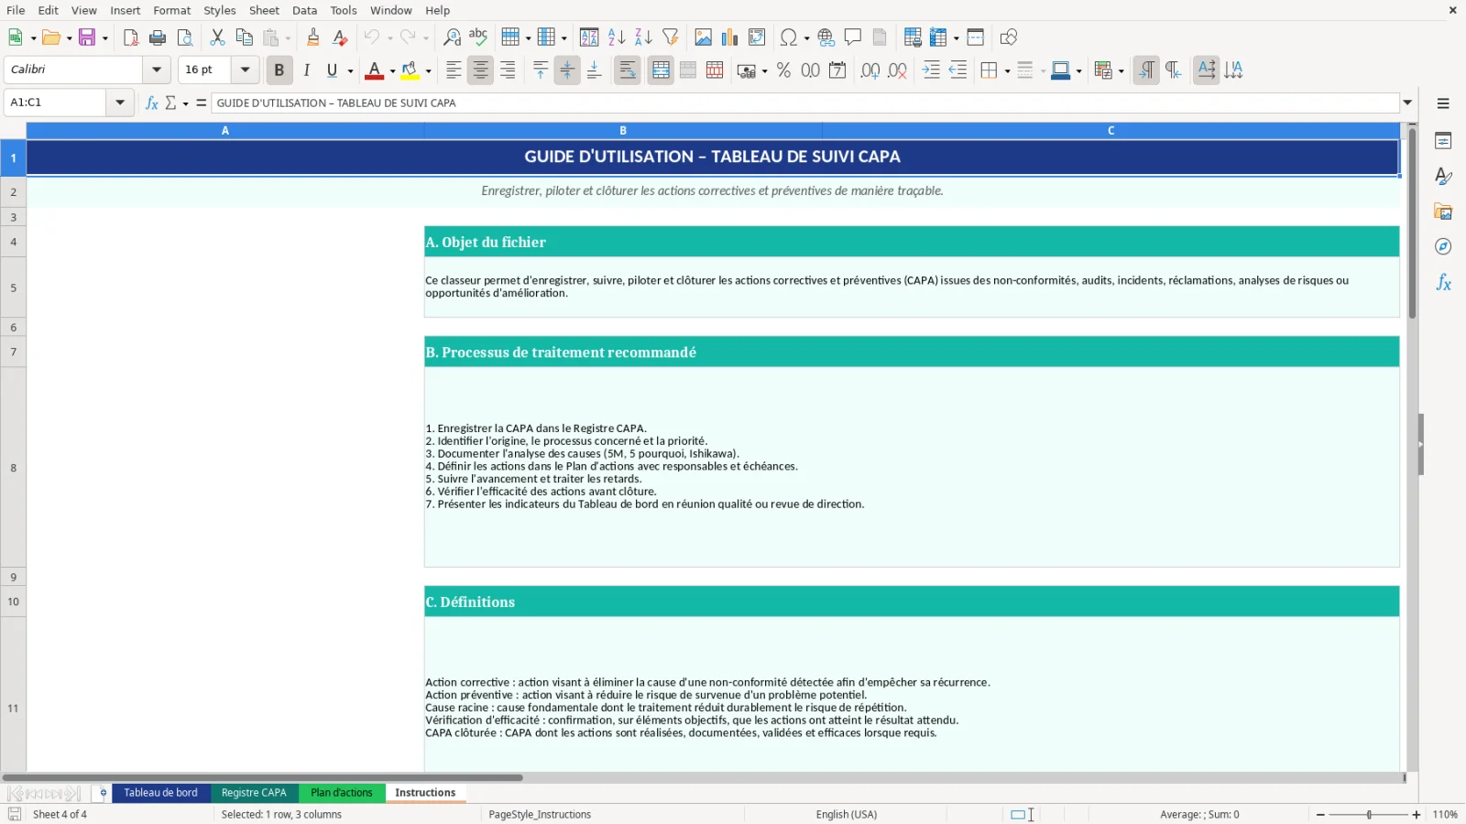Switch to the Tableau de bord sheet tab
Viewport: 1466px width, 824px height.
(161, 793)
